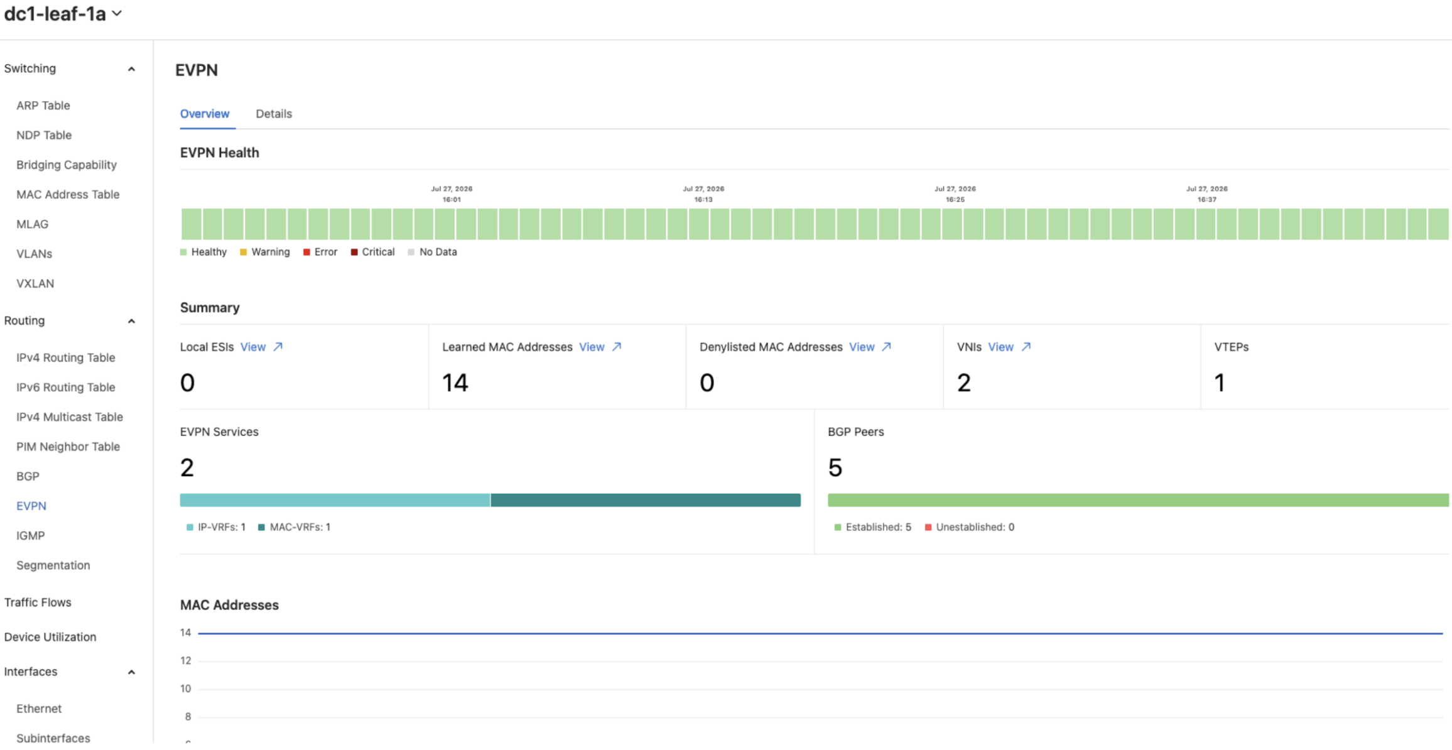Screen dimensions: 1452x750
Task: Open MLAG page in sidebar
Action: pos(32,224)
